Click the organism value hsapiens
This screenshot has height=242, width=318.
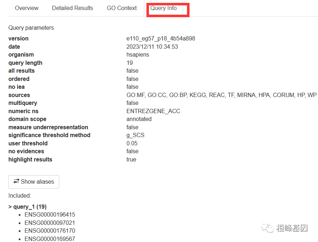[138, 54]
